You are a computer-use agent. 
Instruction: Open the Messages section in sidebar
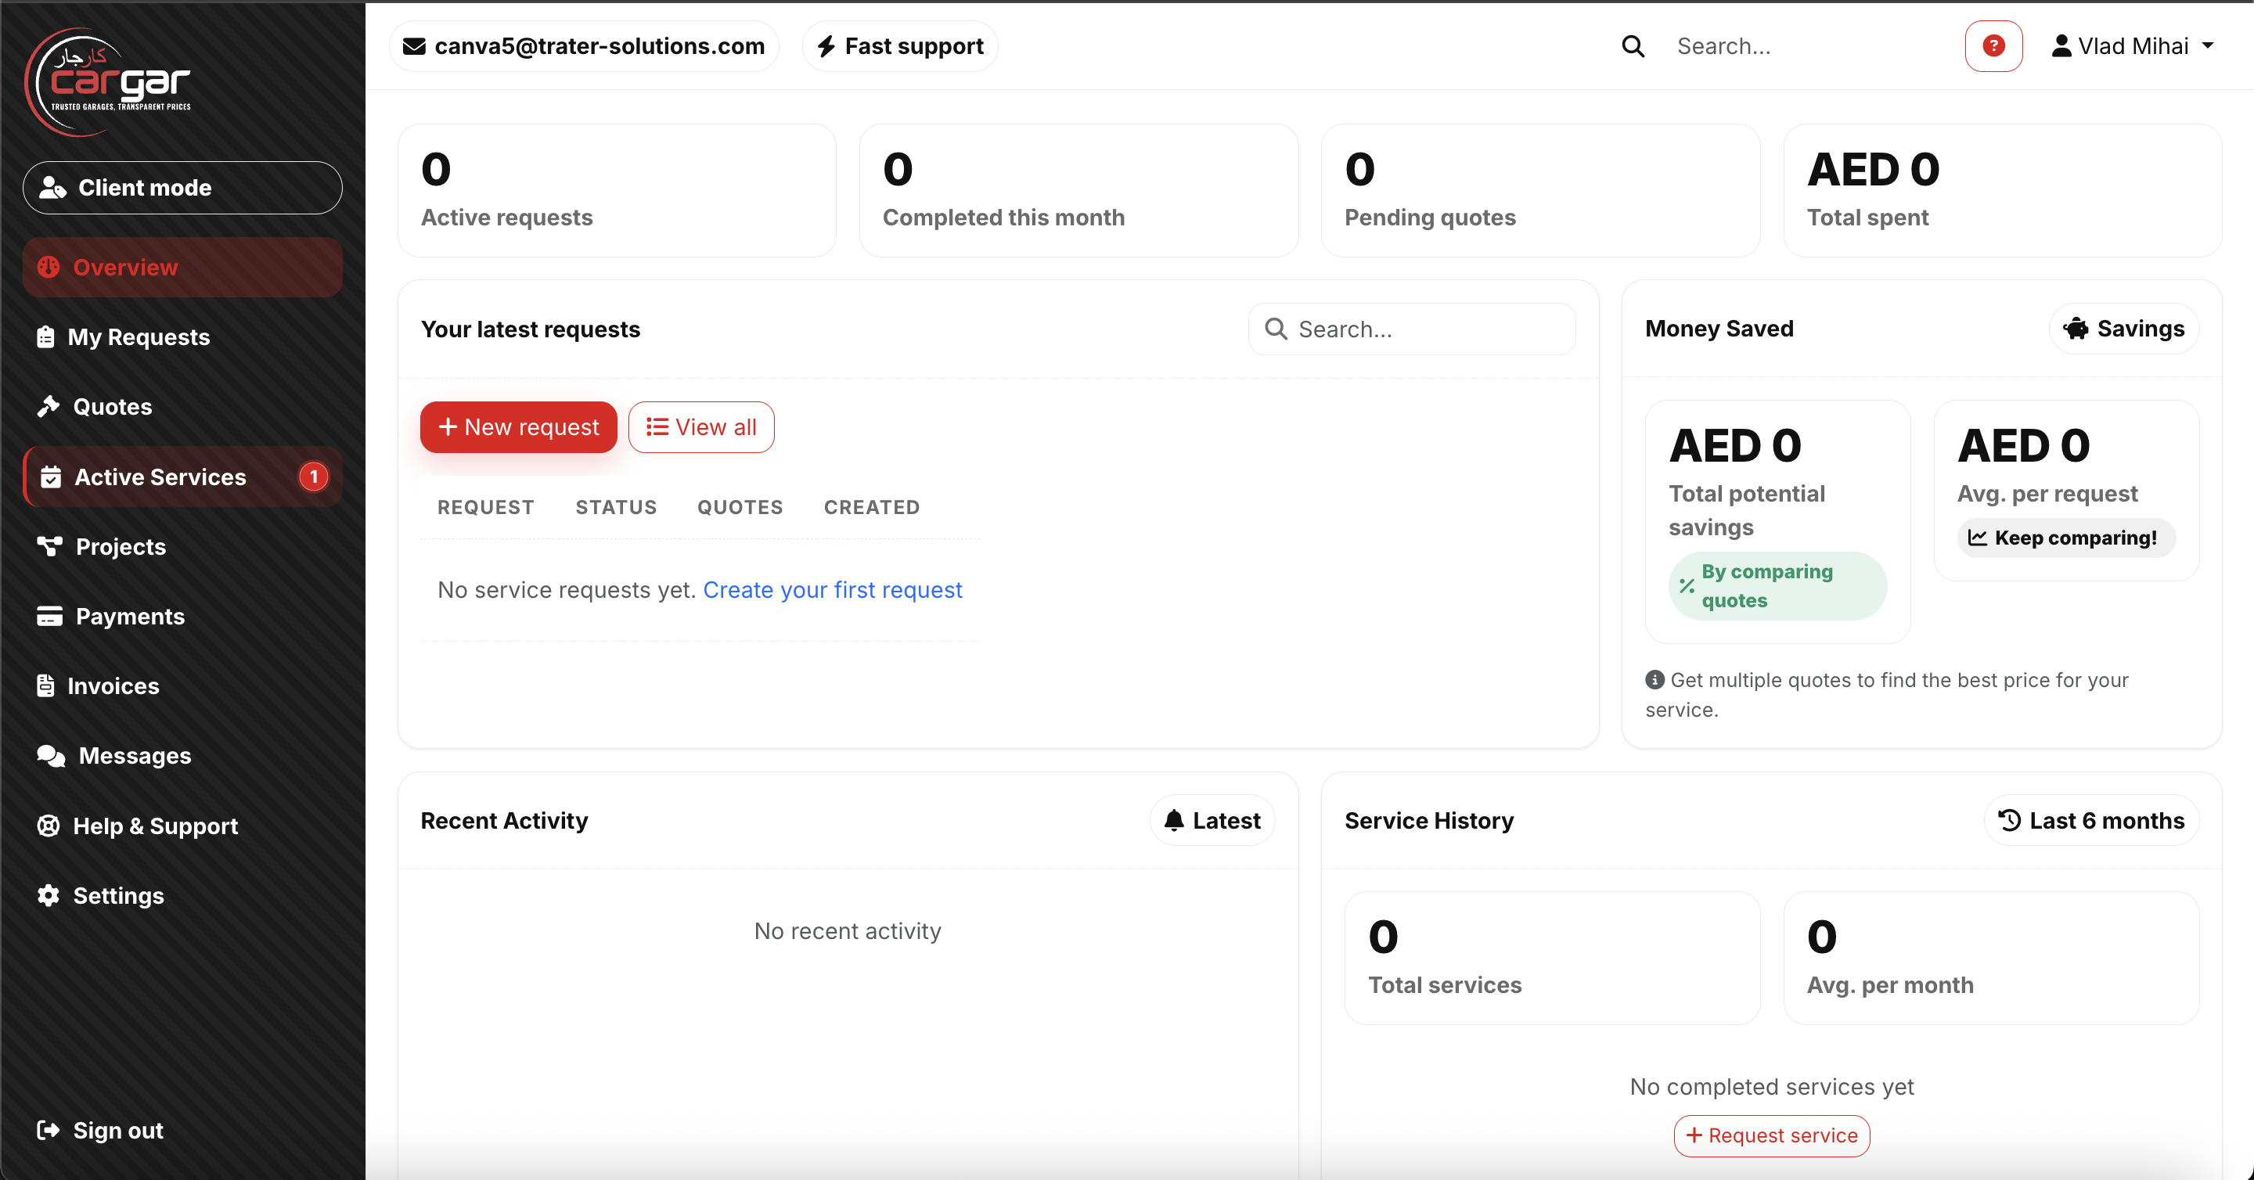[133, 756]
